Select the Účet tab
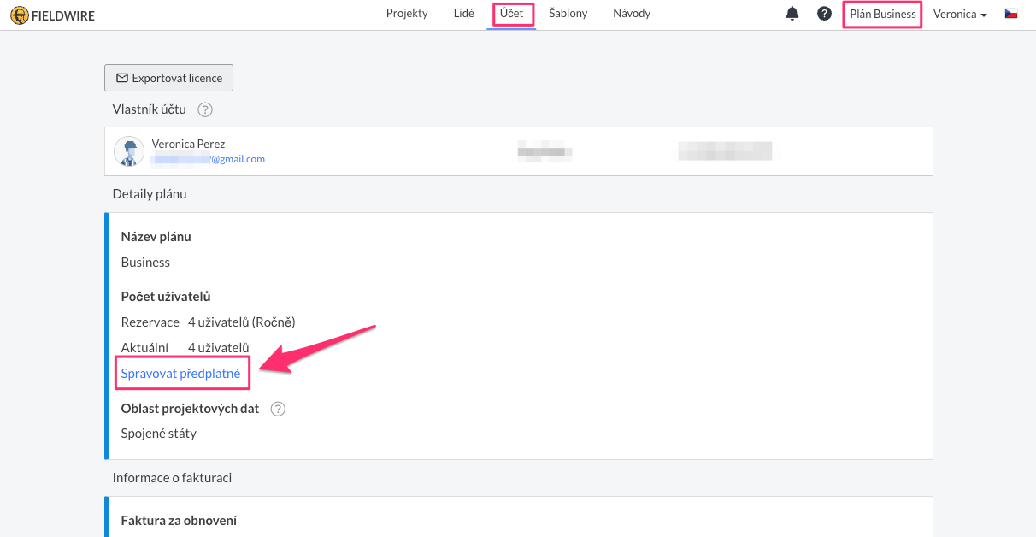Screen dimensions: 1036x537 [512, 14]
